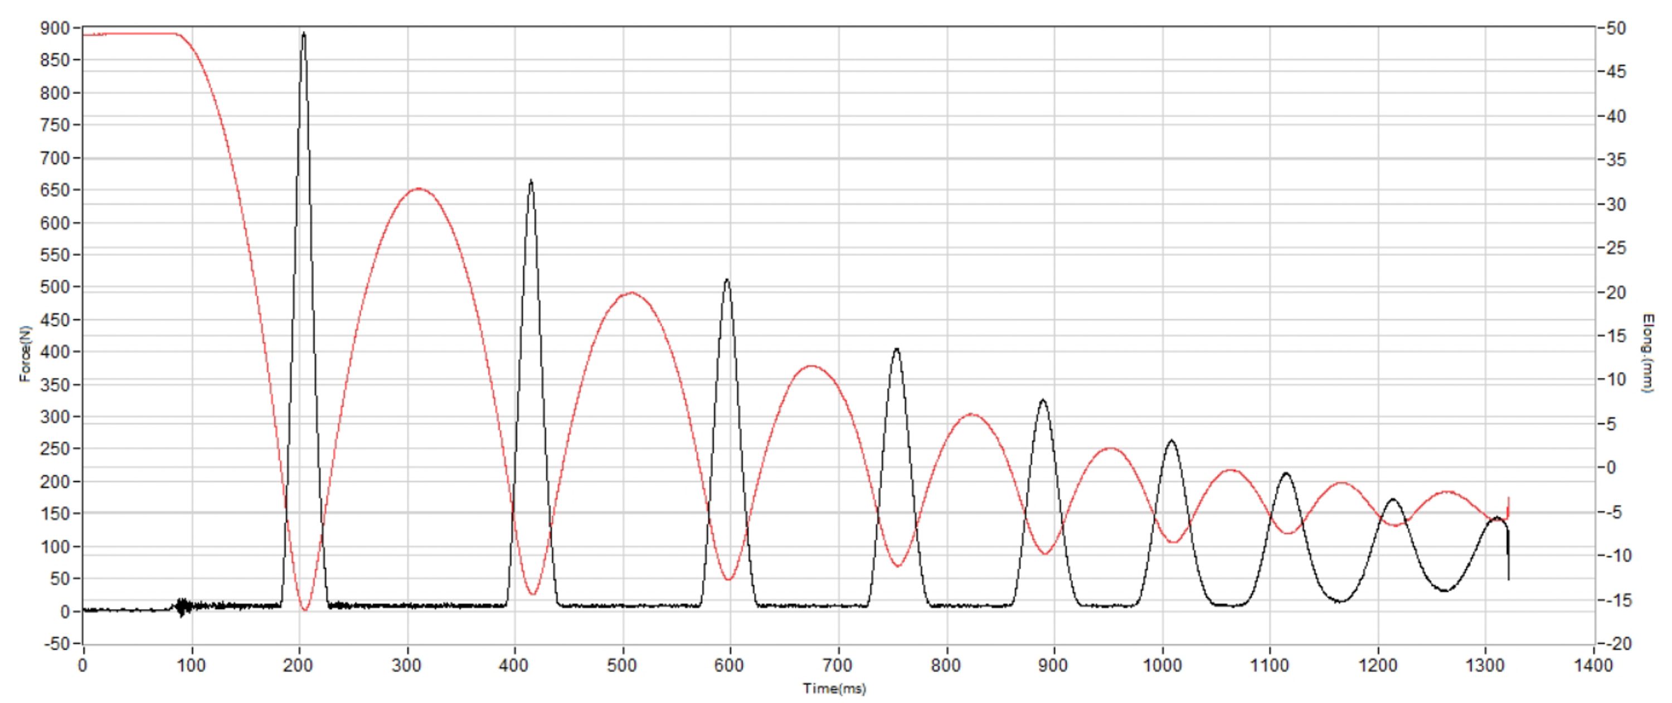Viewport: 1672px width, 703px height.
Task: Click the red curve's flat start at top left
Action: point(130,34)
